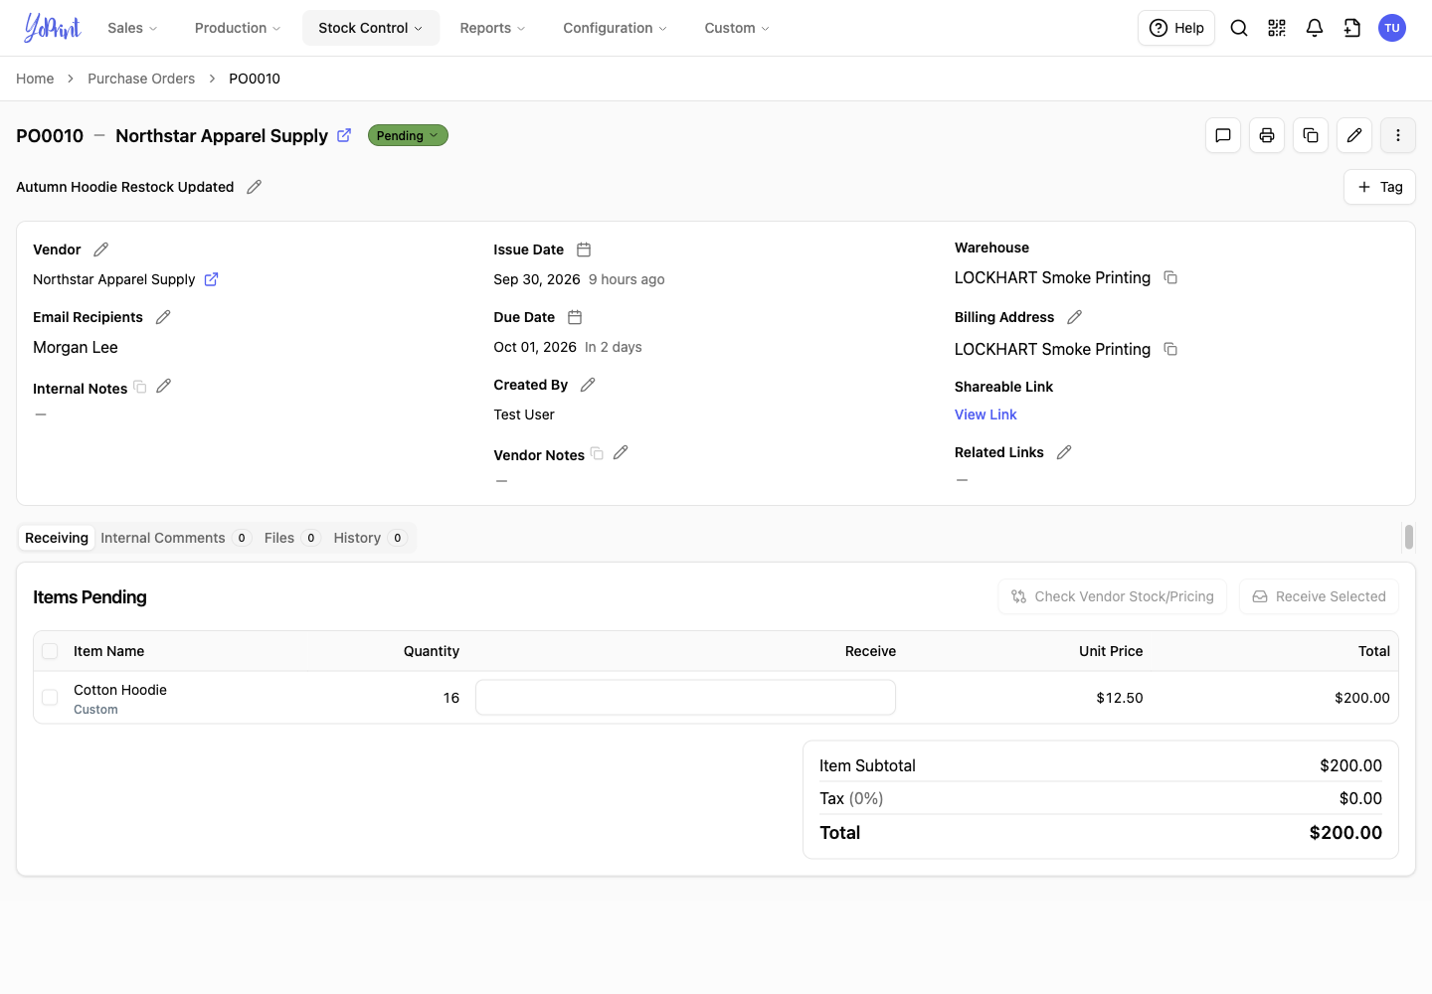Image resolution: width=1432 pixels, height=994 pixels.
Task: Duplicate the purchase order with copy icon
Action: tap(1311, 135)
